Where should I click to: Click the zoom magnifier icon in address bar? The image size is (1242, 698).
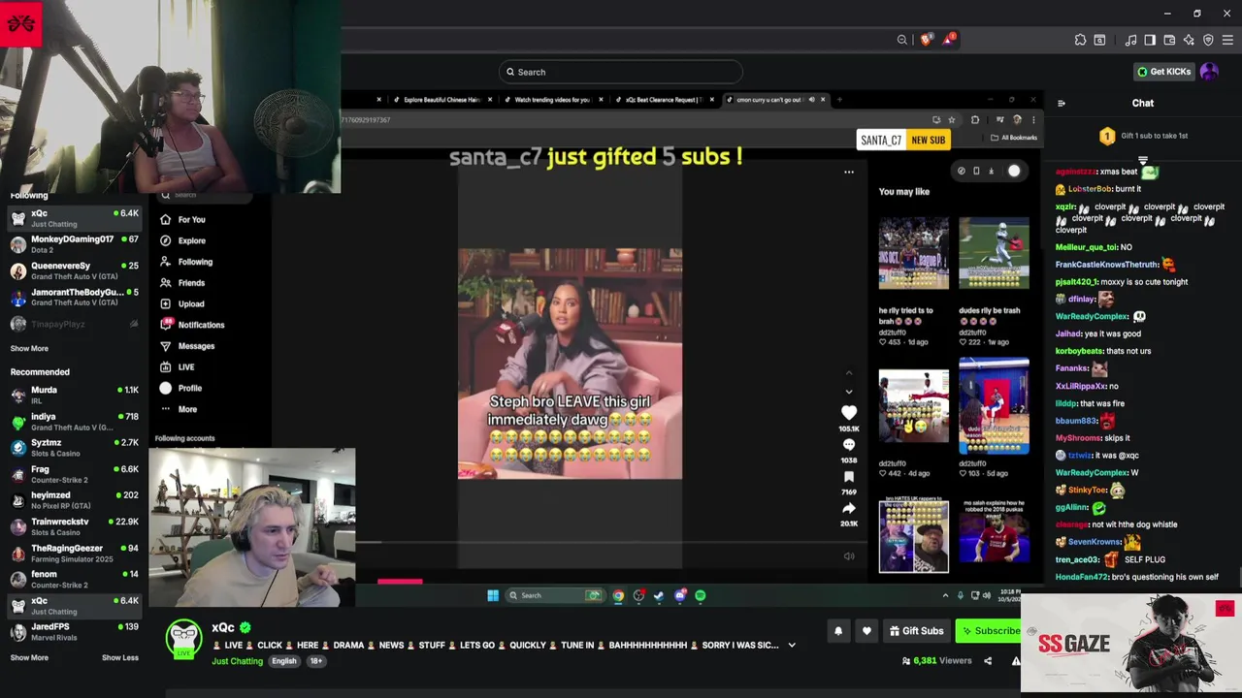pyautogui.click(x=902, y=40)
